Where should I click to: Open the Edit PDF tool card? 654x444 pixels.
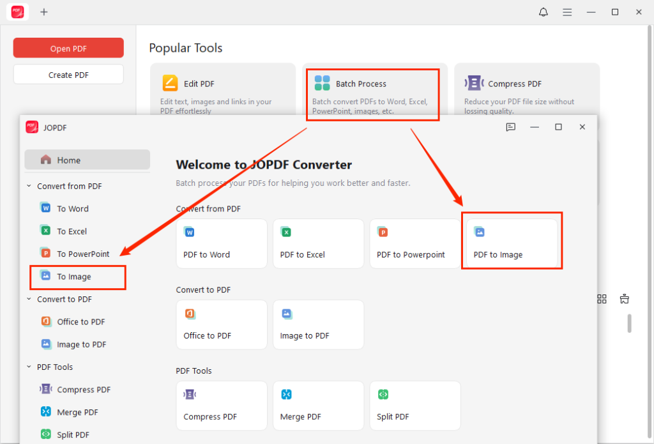(x=223, y=89)
